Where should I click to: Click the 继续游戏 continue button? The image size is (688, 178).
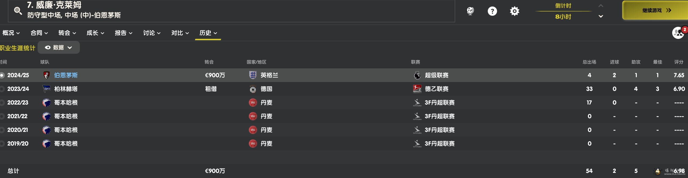coord(656,10)
